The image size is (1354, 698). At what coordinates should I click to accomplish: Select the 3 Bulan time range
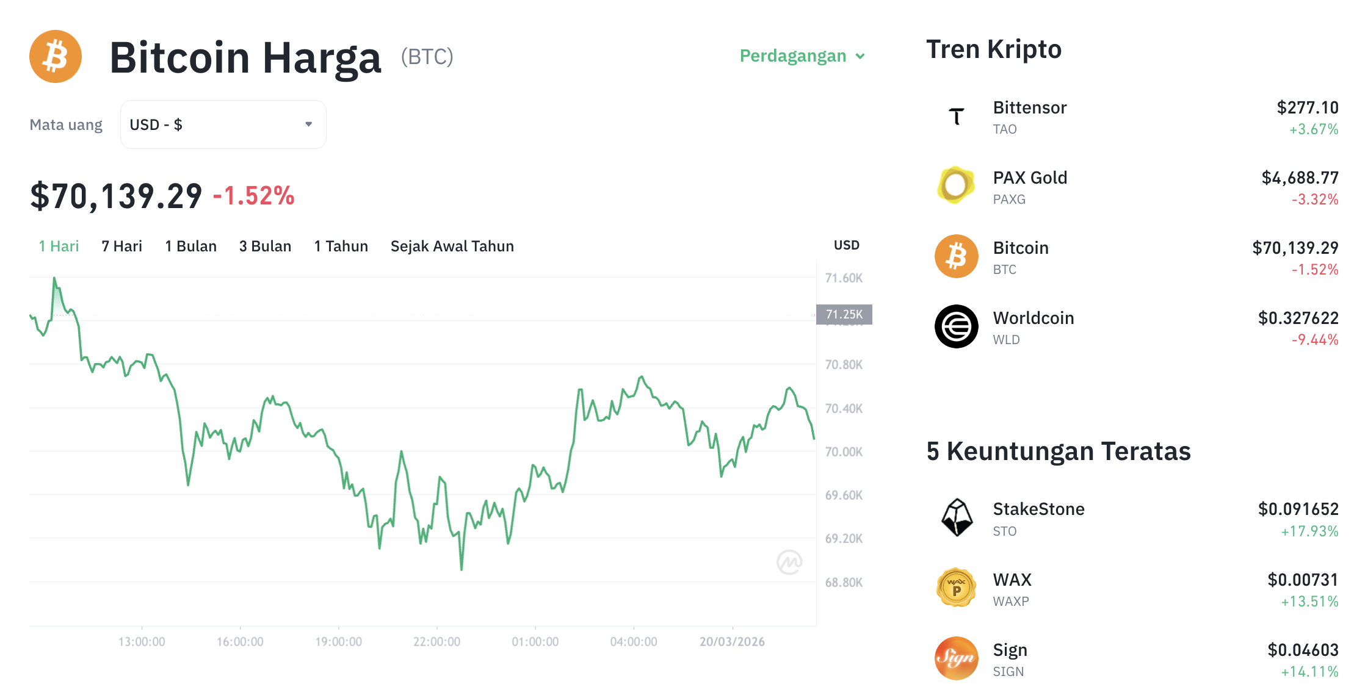coord(265,246)
